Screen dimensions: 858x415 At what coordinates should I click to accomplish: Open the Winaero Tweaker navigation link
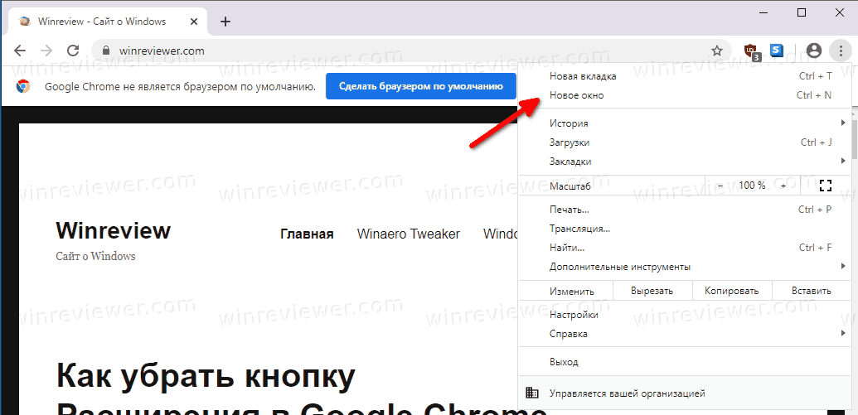408,234
